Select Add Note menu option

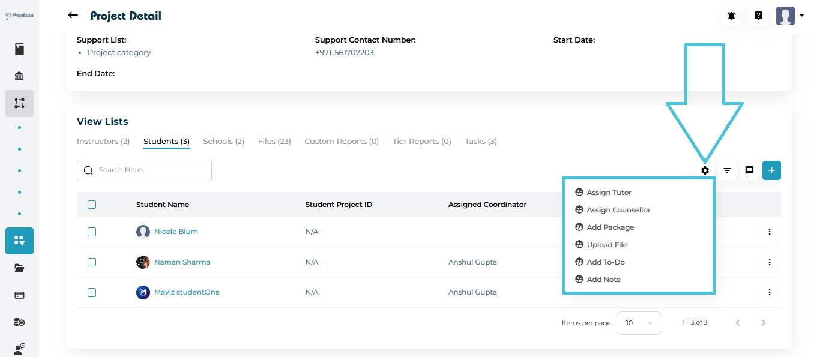tap(603, 280)
